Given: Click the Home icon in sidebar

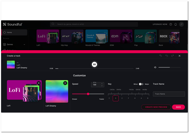Looking at the screenshot, I should tap(5, 32).
